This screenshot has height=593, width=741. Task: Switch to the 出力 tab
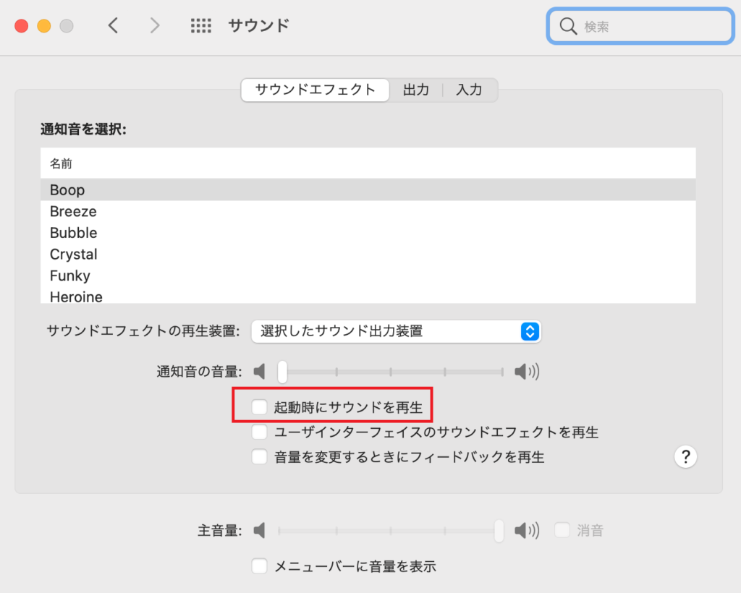[x=416, y=90]
